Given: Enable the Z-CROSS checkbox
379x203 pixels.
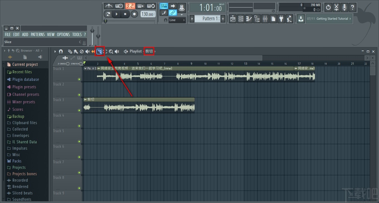Looking at the screenshot, I should [68, 64].
